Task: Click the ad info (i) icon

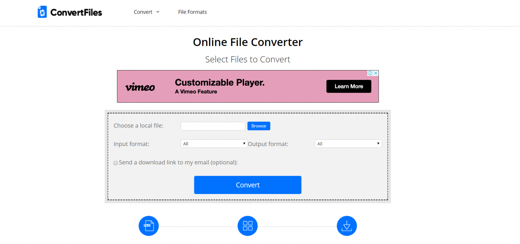Action: (370, 73)
